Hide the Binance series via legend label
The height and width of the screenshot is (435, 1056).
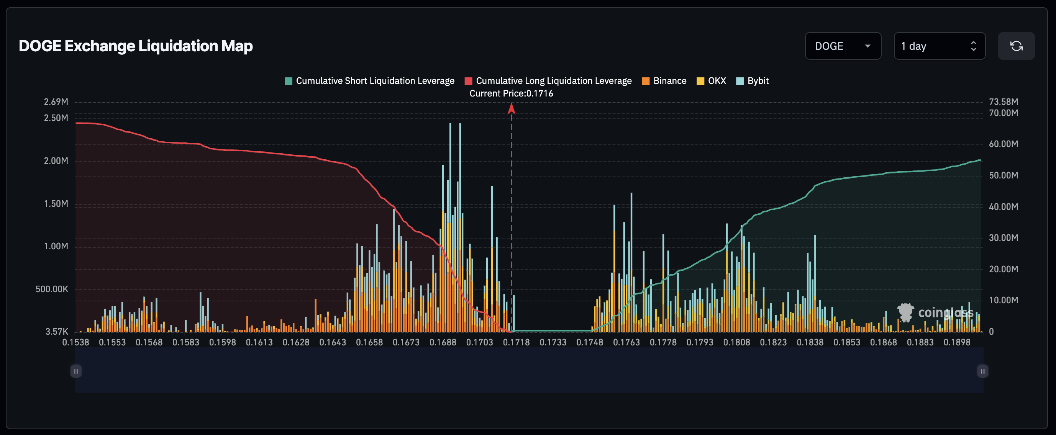tap(669, 81)
